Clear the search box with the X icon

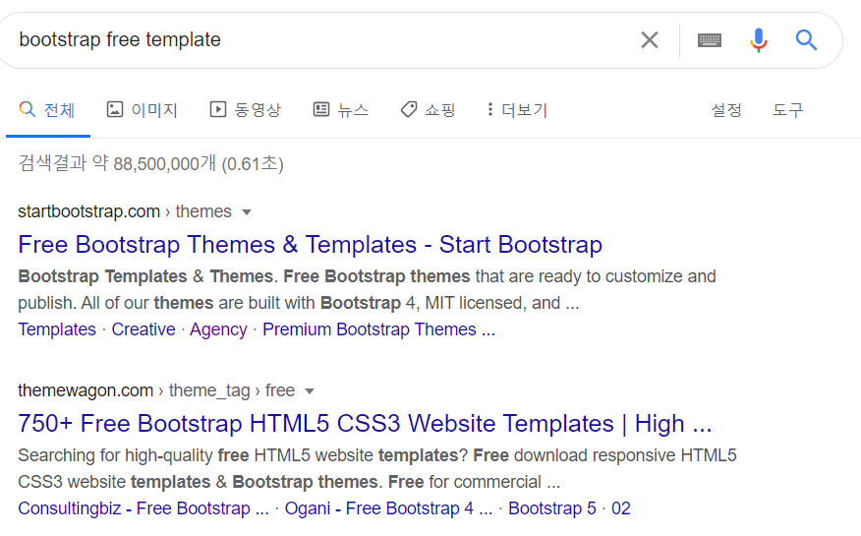(650, 40)
